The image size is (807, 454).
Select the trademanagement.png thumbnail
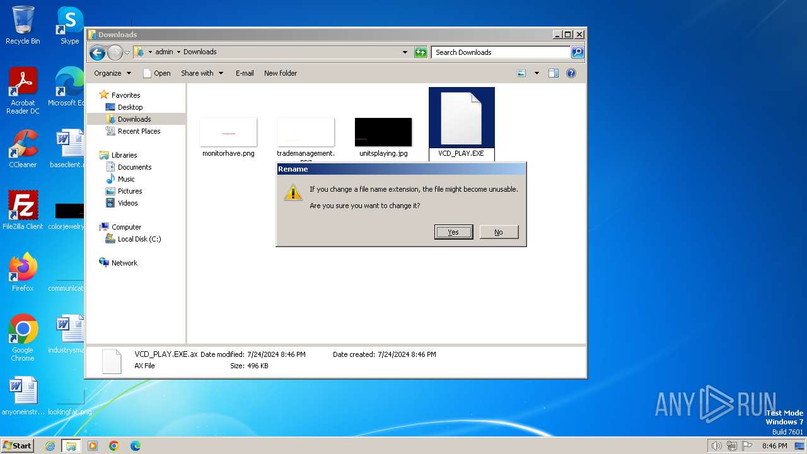[306, 132]
